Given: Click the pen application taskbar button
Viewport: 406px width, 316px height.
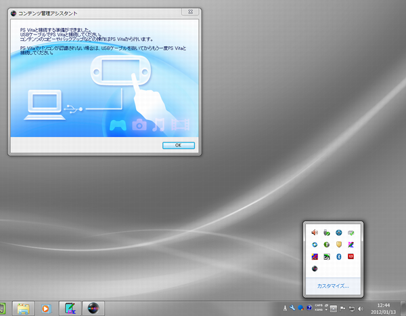Looking at the screenshot, I should coord(70,308).
